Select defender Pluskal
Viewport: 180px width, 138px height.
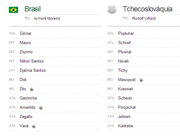click(125, 52)
